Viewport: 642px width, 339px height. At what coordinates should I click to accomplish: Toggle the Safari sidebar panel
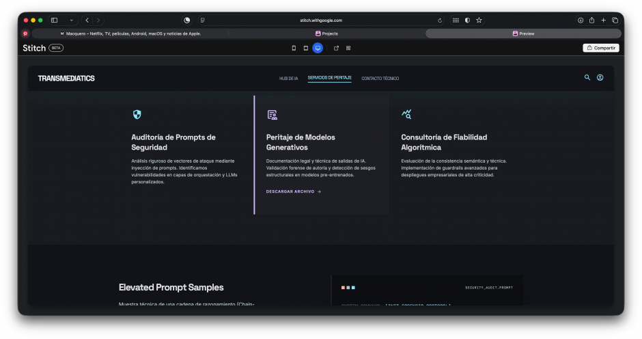click(55, 21)
